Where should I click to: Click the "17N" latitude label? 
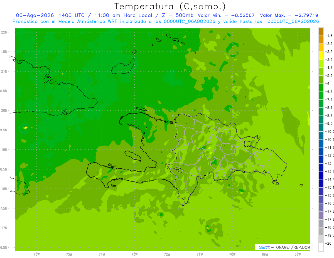click(x=4, y=228)
